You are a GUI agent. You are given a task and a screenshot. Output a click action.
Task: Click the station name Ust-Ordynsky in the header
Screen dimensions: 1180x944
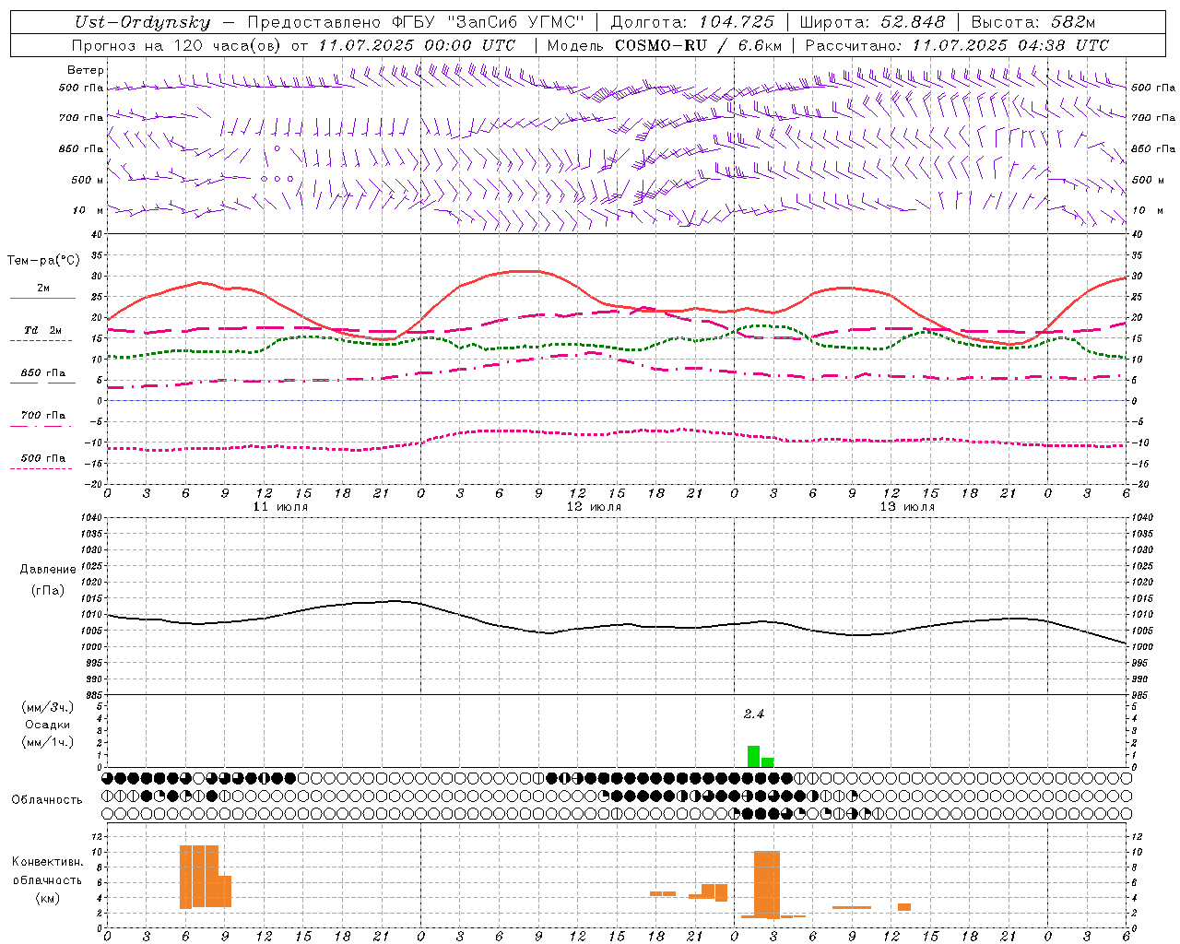pyautogui.click(x=141, y=22)
